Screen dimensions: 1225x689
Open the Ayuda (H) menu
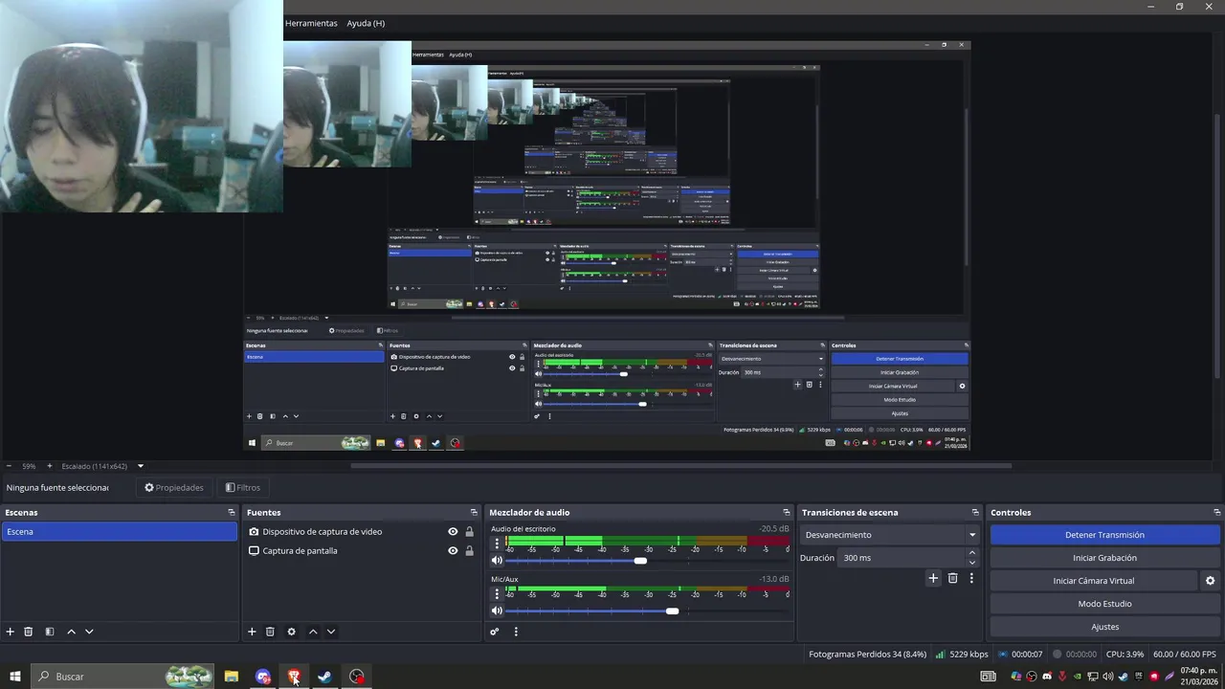[x=366, y=23]
